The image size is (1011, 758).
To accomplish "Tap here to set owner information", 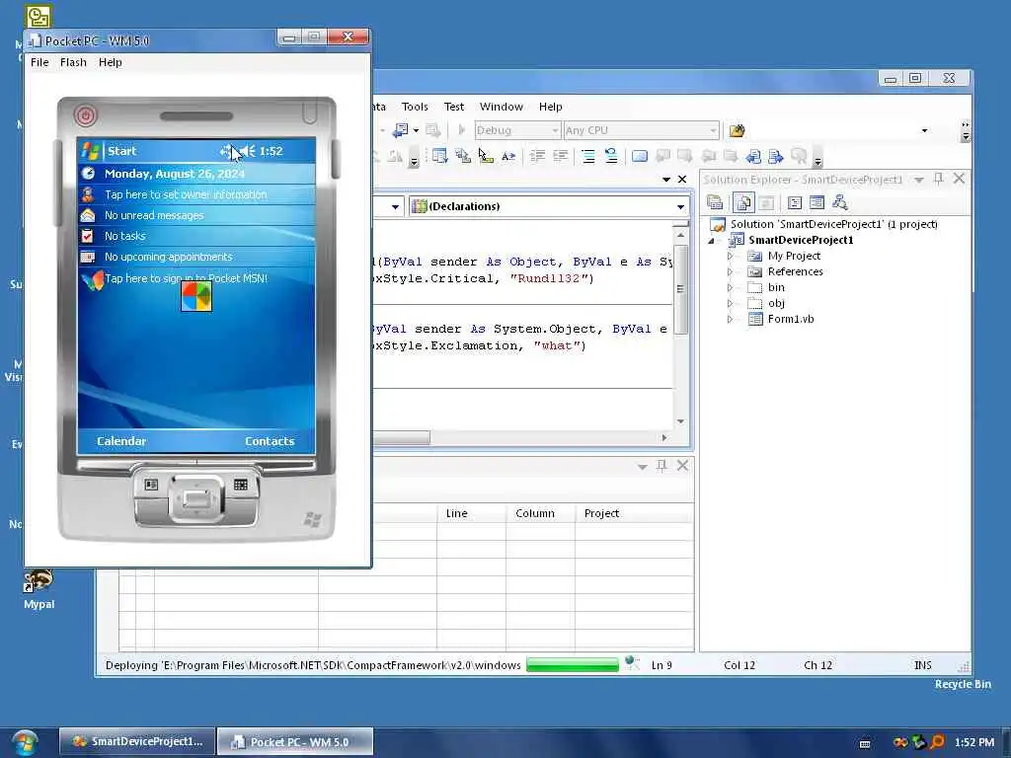I will (x=186, y=194).
